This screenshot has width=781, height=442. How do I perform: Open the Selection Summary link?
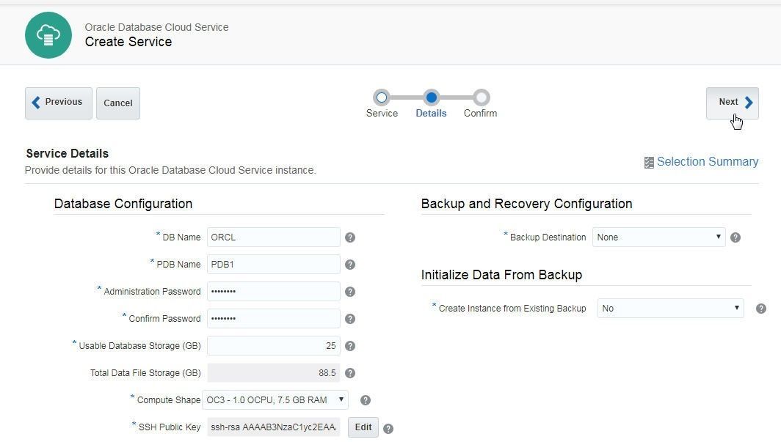click(x=708, y=161)
